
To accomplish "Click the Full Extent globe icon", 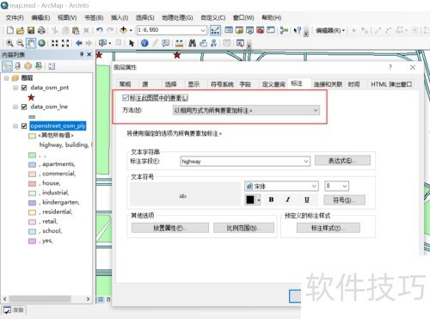I will point(42,43).
